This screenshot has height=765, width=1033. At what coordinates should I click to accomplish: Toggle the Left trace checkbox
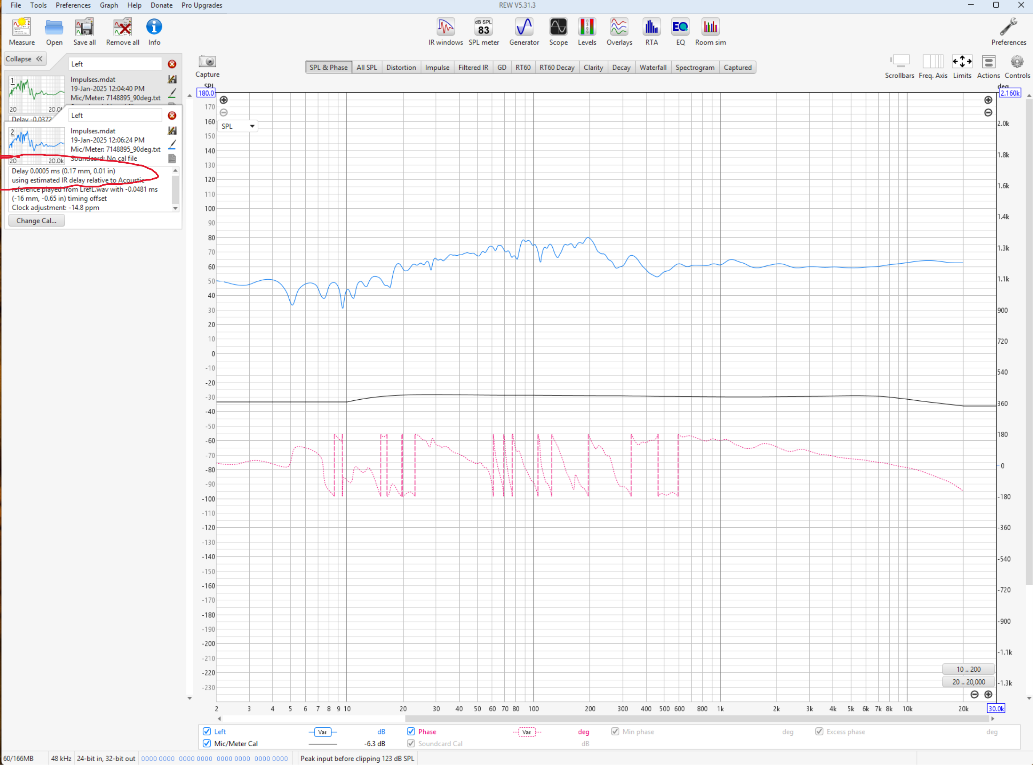[207, 731]
